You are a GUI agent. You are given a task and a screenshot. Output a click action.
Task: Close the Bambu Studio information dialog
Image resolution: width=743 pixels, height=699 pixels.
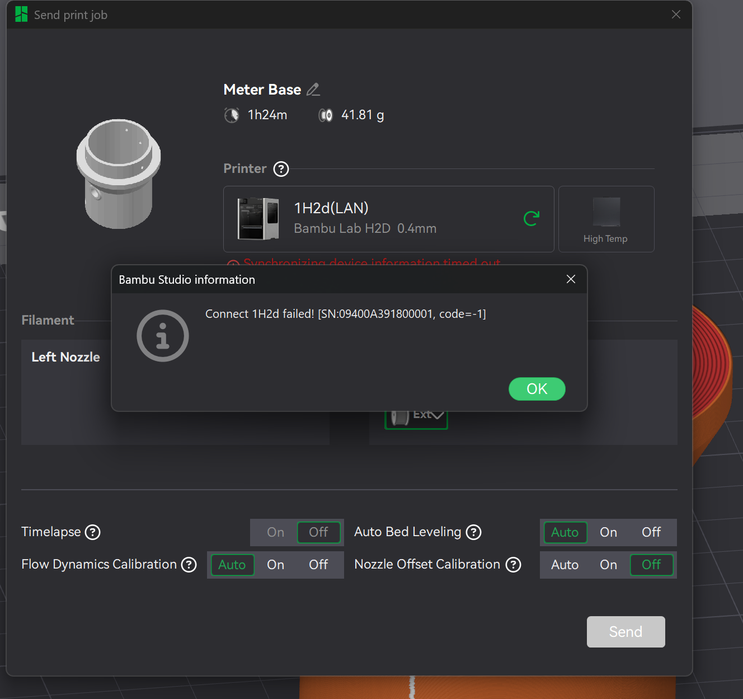(x=571, y=279)
